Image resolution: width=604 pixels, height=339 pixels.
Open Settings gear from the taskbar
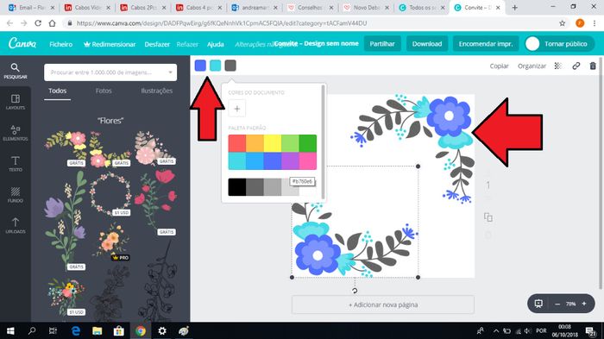[162, 330]
